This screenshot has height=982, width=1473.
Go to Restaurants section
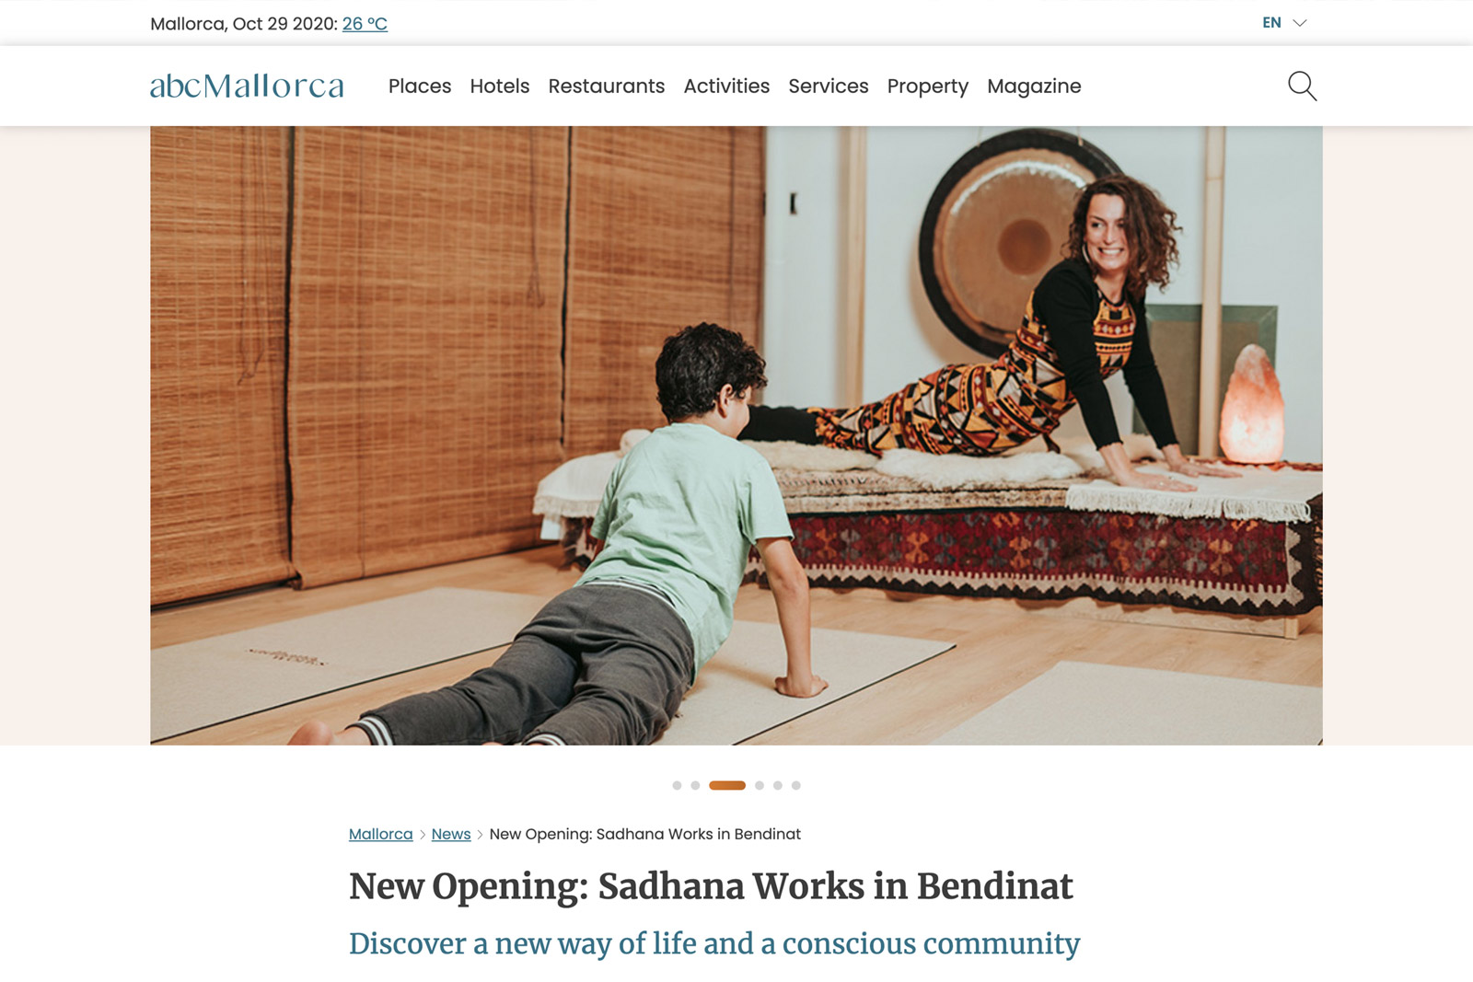click(x=607, y=86)
